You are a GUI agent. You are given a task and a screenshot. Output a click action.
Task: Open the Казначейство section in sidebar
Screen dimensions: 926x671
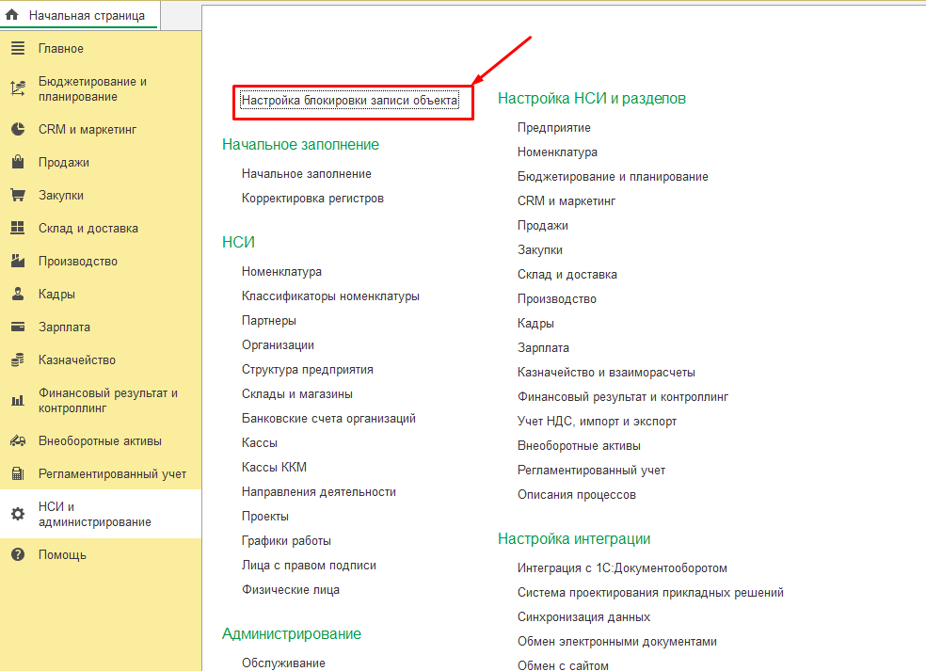(x=101, y=359)
